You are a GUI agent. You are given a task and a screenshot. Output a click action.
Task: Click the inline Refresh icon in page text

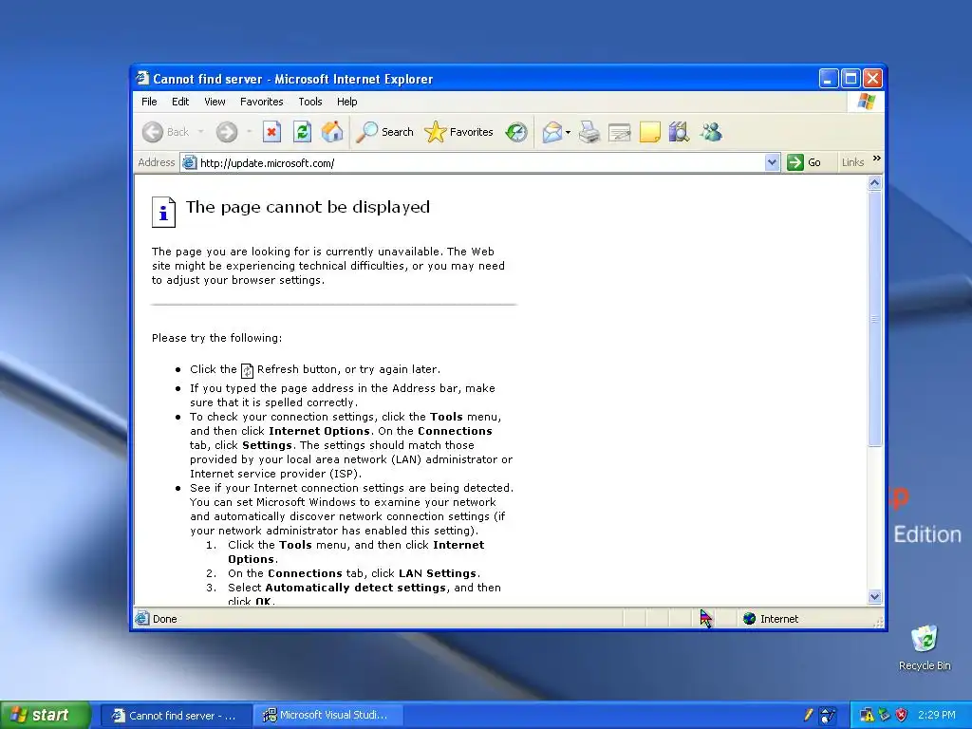(247, 370)
